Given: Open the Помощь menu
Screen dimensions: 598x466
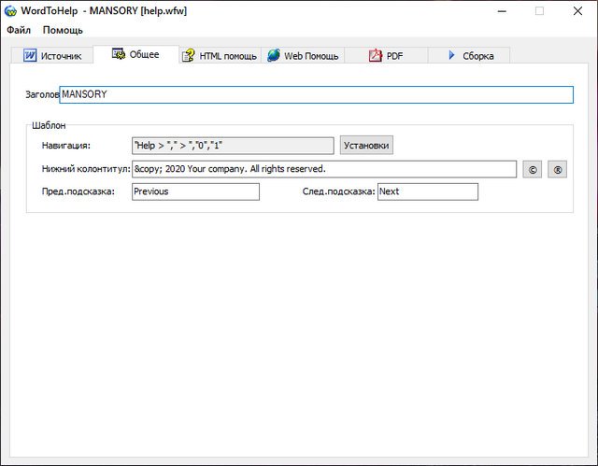Looking at the screenshot, I should pos(63,30).
